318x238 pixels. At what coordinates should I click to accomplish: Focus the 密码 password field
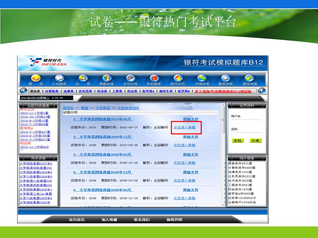246,134
